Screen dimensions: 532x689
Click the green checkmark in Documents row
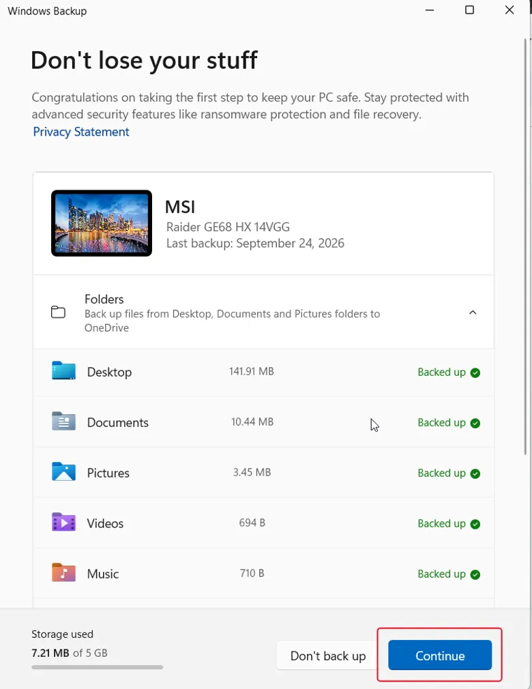point(475,423)
